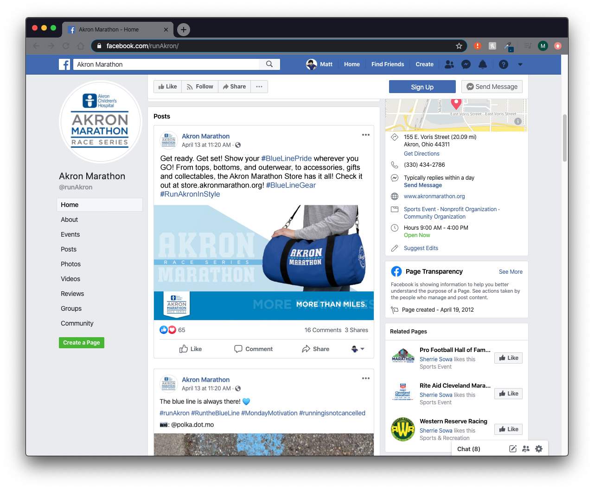Click the Share action on the BlueLinePride post
The height and width of the screenshot is (490, 594).
point(316,349)
